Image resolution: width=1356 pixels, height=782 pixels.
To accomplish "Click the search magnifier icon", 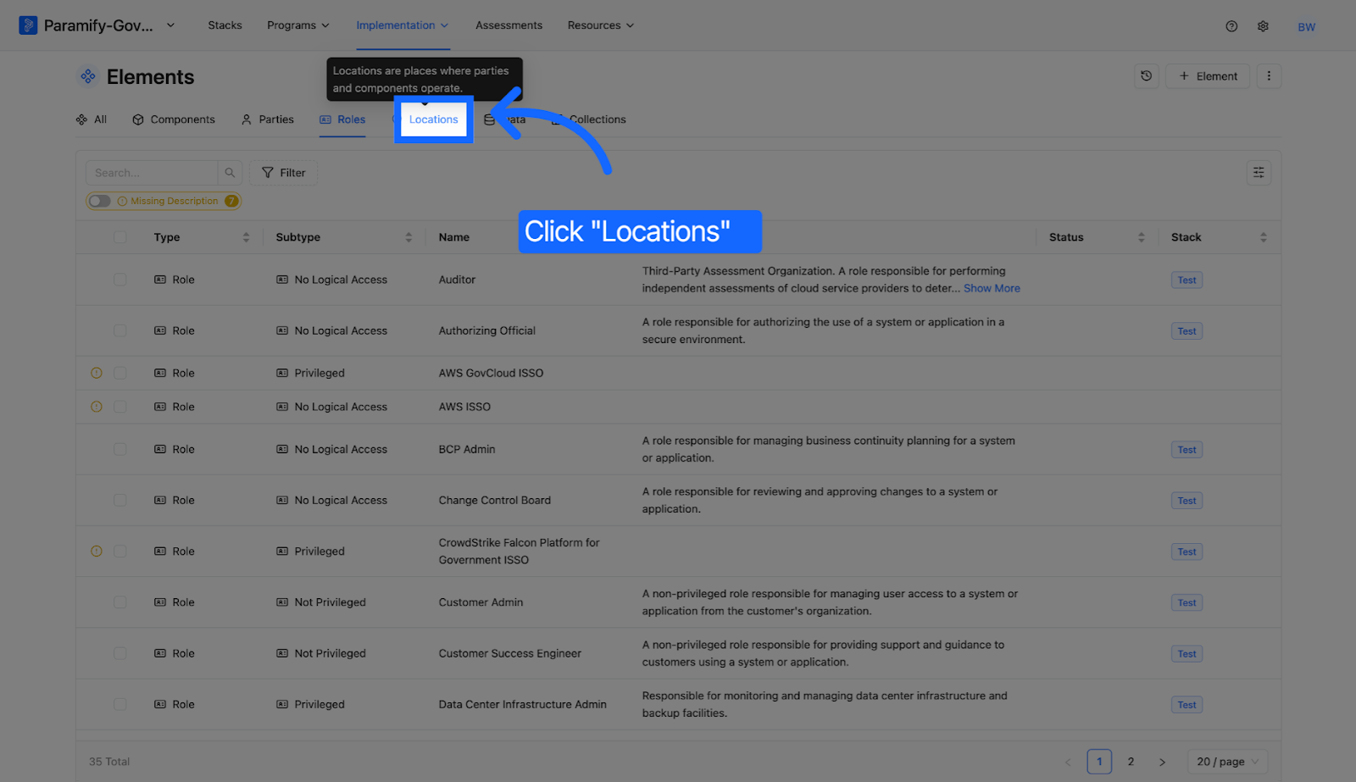I will point(230,173).
